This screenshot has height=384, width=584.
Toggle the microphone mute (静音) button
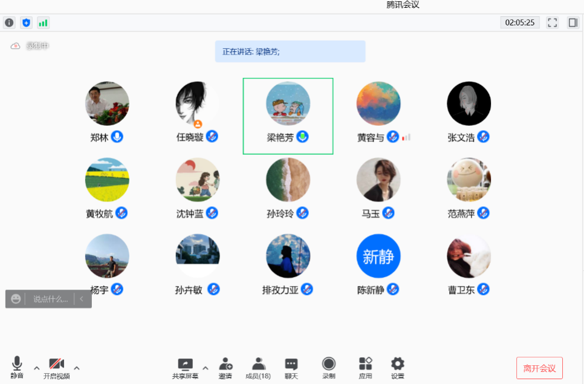(17, 367)
